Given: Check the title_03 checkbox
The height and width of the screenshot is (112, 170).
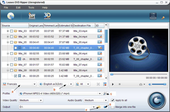Looking at the screenshot, I should 12,31.
